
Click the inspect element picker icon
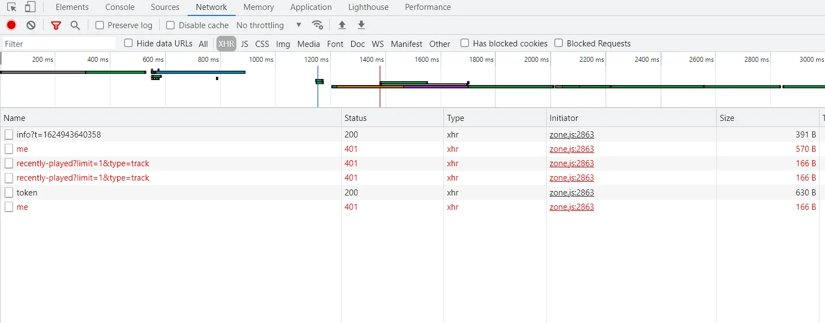pos(12,7)
